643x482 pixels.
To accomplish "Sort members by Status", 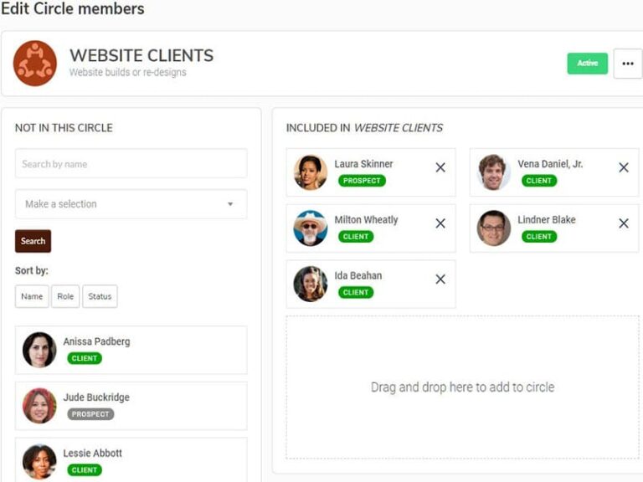I will coord(100,296).
